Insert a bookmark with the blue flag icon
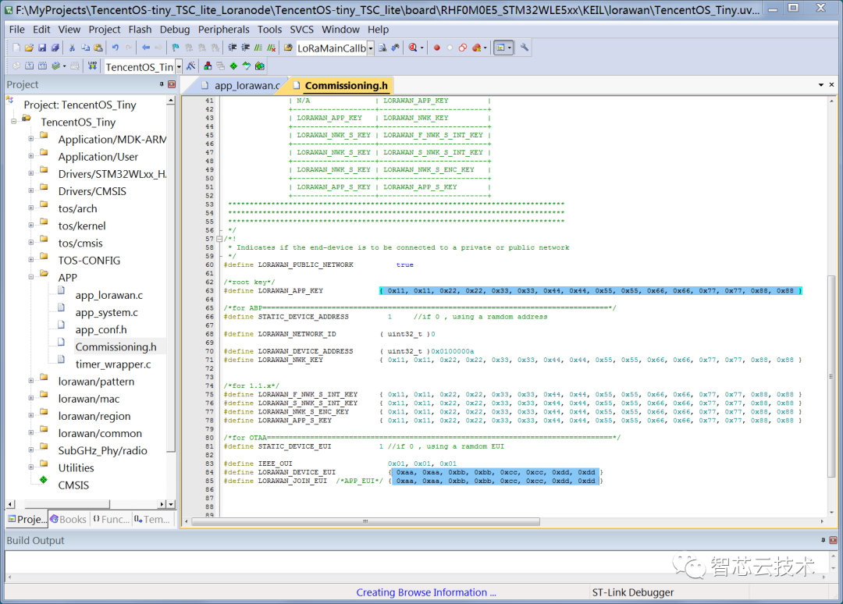The height and width of the screenshot is (604, 843). point(176,48)
